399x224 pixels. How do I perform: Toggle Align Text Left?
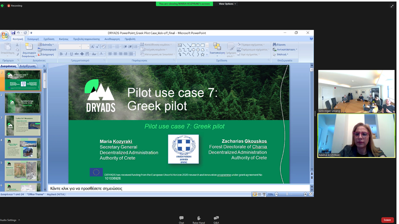(110, 54)
